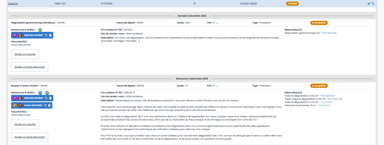Viewport: 384px width, 145px height.
Task: Click the orange F badge on Anton EDOUARD
Action: click(x=15, y=105)
